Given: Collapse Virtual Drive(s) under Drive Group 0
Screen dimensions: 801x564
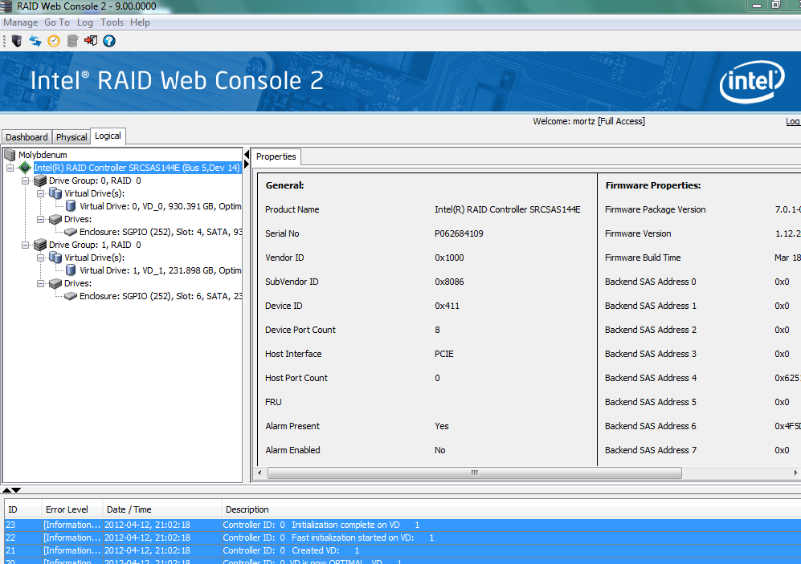Looking at the screenshot, I should tap(40, 194).
